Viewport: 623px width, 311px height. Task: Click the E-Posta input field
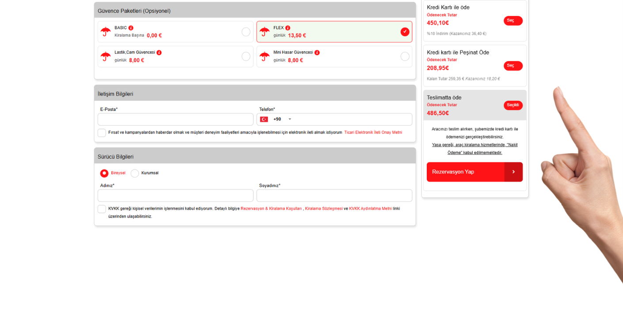tap(175, 120)
